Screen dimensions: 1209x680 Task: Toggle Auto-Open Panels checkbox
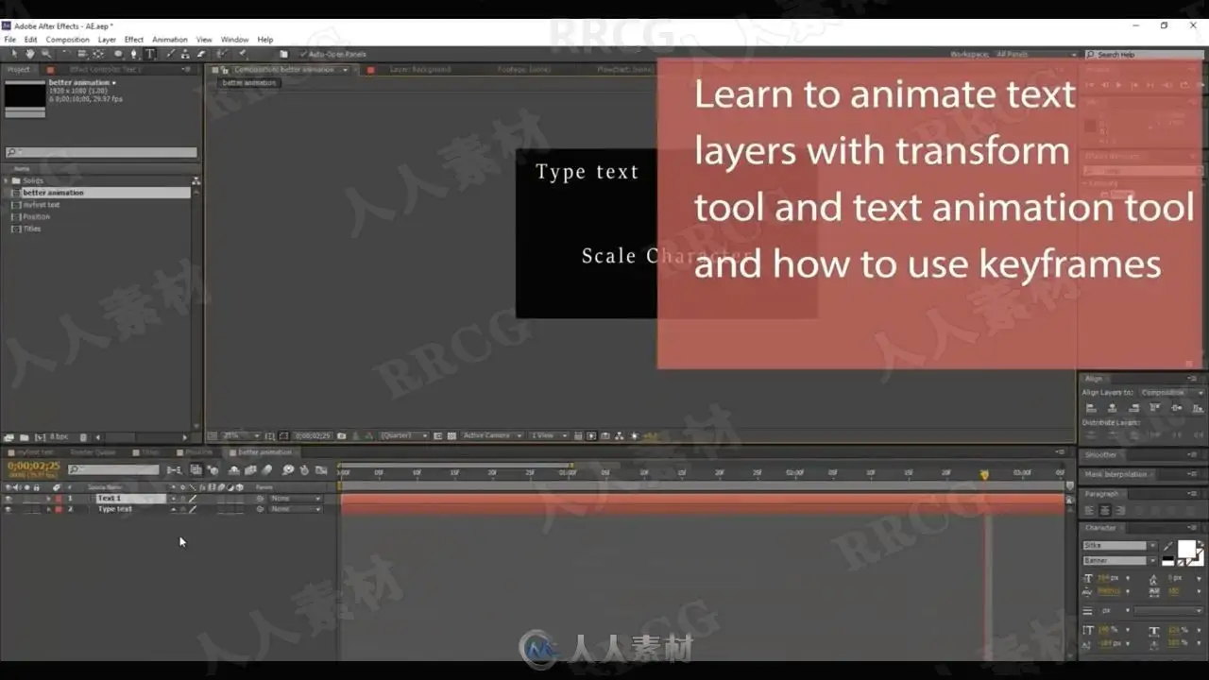coord(302,55)
